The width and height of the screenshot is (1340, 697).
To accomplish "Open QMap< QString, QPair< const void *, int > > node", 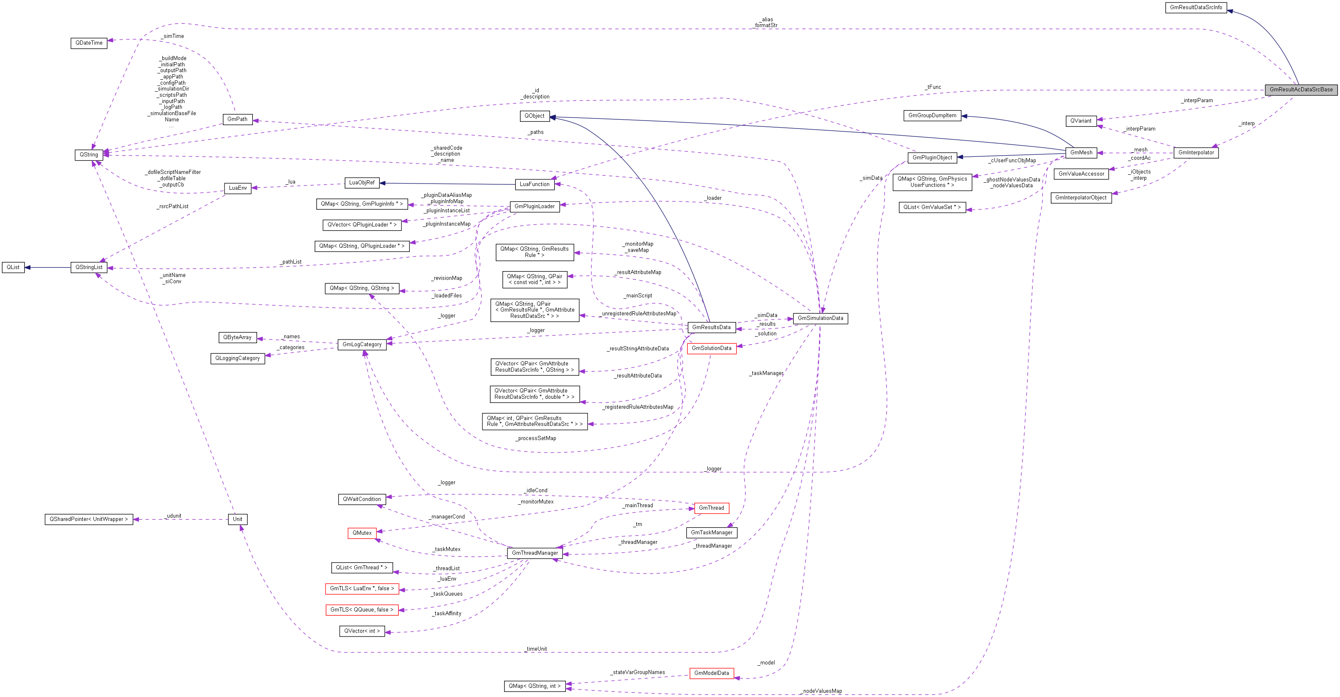I will 534,279.
